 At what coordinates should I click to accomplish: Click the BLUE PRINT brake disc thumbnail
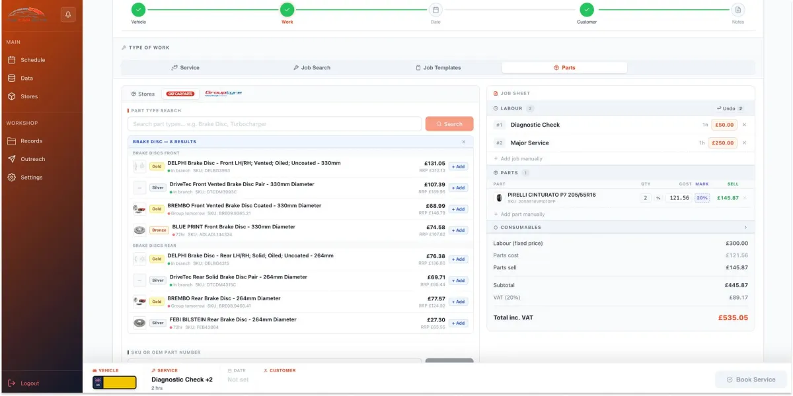coord(139,230)
